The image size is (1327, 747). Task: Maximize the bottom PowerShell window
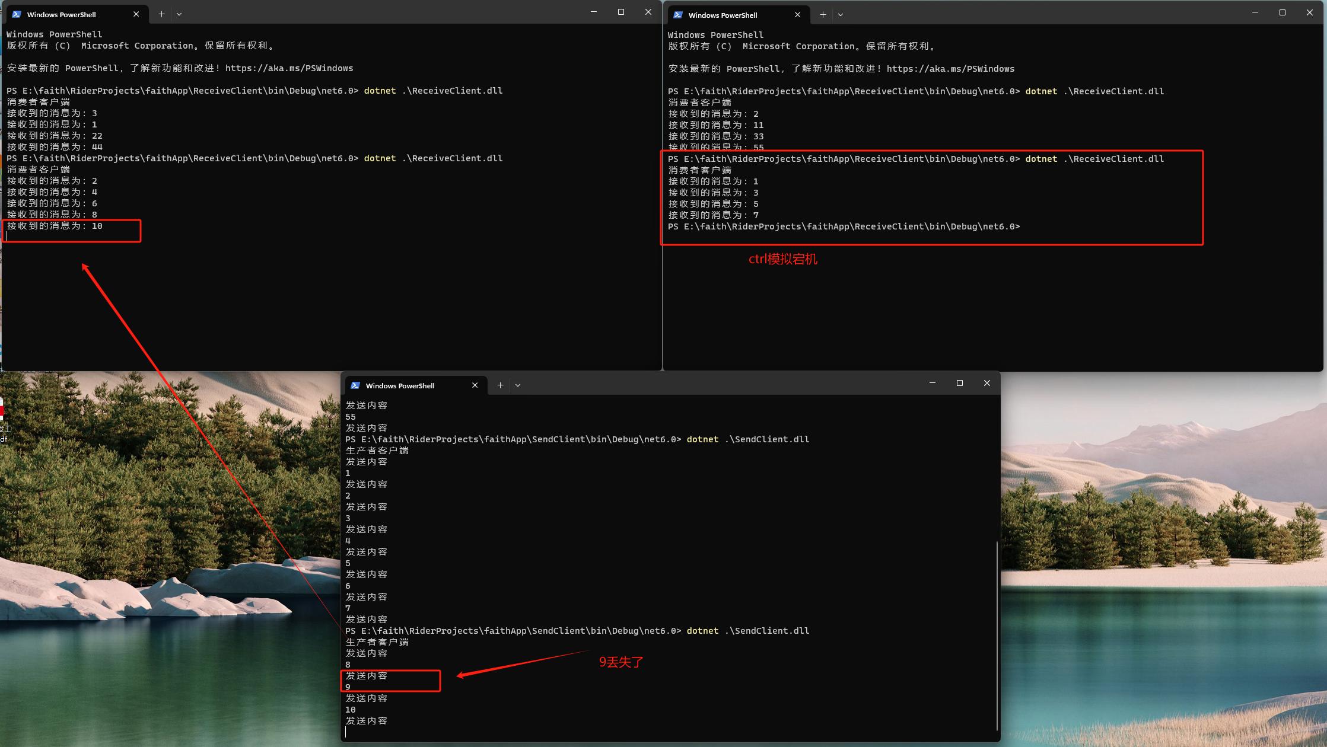960,384
